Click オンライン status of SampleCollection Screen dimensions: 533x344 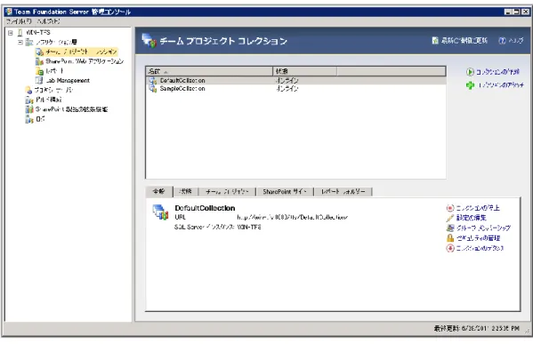(x=287, y=89)
